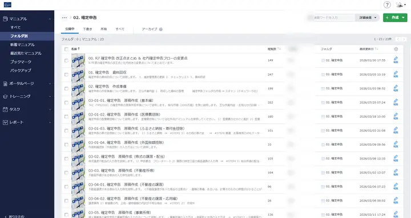The height and width of the screenshot is (218, 411).
Task: Edit the 03-01-02 医療費控除 manual
Action: click(x=396, y=116)
